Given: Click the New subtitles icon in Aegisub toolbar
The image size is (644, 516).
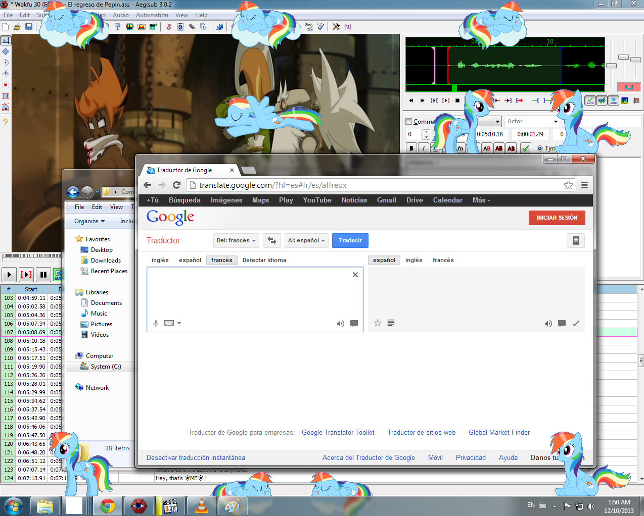Looking at the screenshot, I should pos(6,27).
